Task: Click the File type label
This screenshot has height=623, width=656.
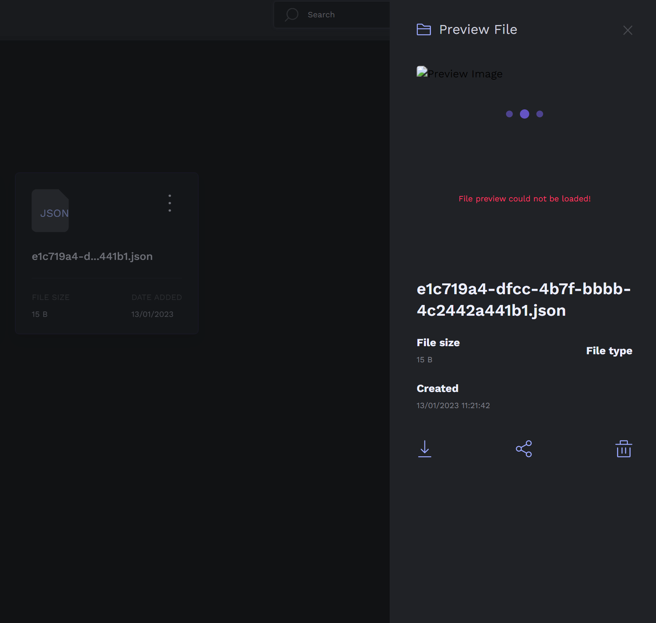Action: [x=609, y=351]
